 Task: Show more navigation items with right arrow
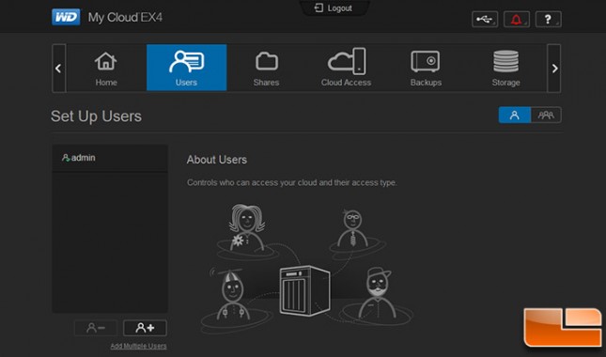(553, 69)
